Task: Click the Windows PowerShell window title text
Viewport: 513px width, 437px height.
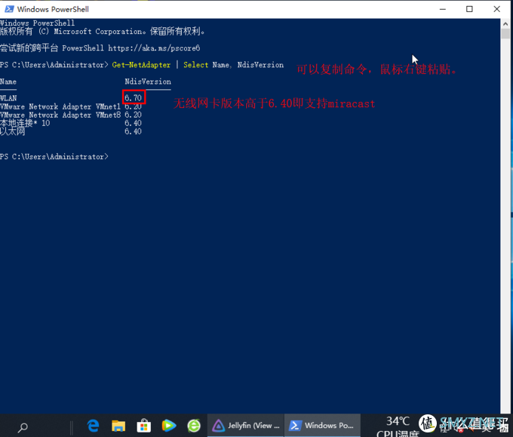Action: [53, 10]
